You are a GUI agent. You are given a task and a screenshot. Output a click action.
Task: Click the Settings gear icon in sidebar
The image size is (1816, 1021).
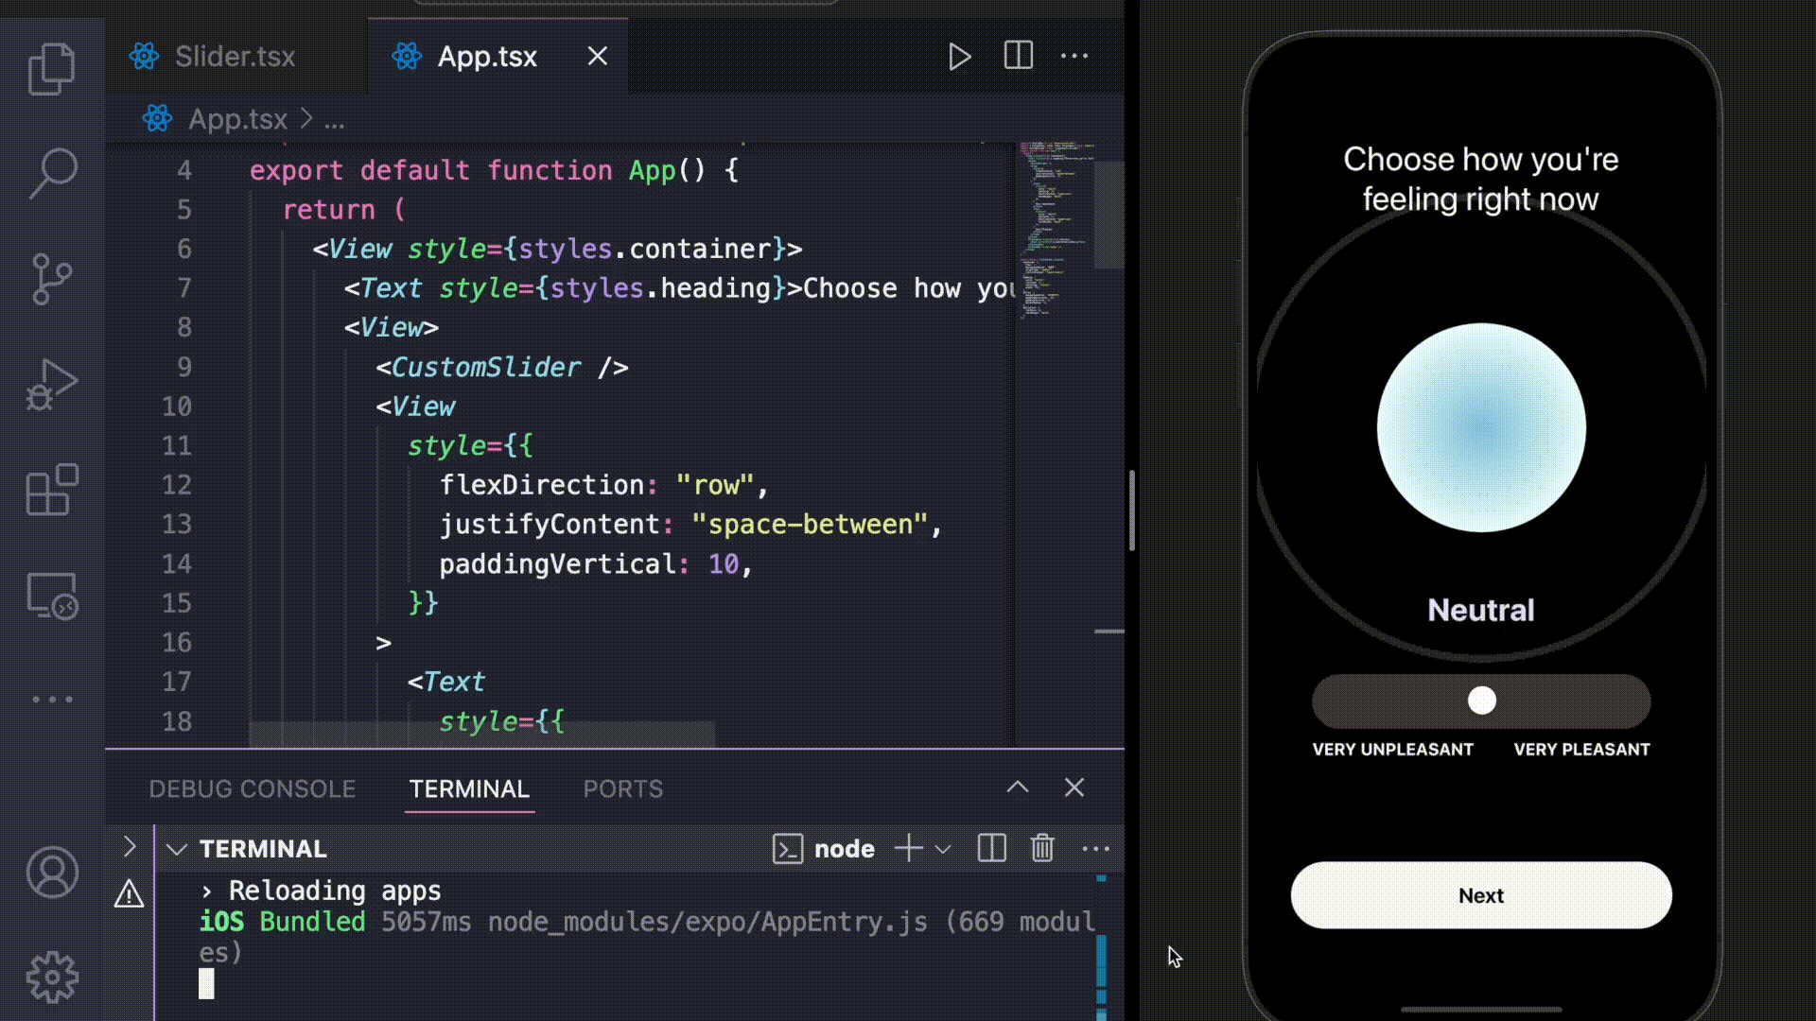(x=51, y=978)
